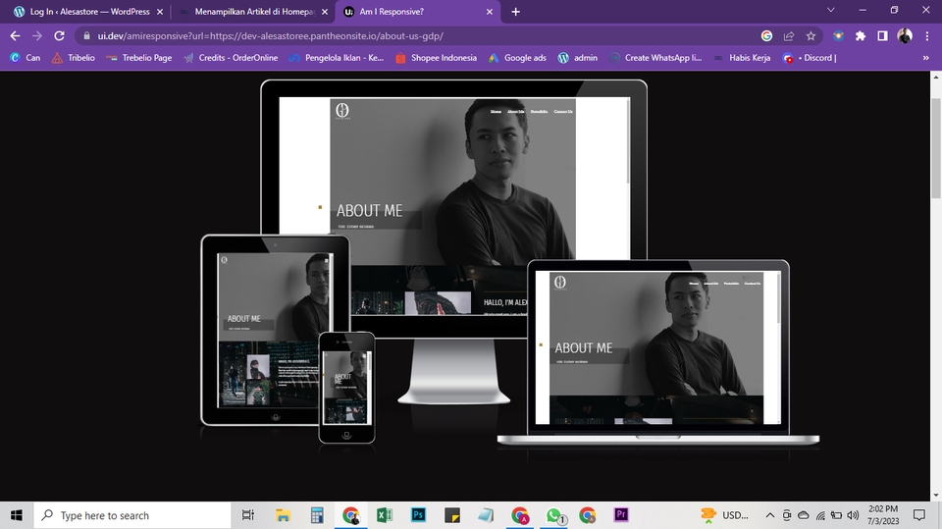Image resolution: width=942 pixels, height=529 pixels.
Task: Open the Pengelola Iklan bookmark
Action: tap(336, 58)
